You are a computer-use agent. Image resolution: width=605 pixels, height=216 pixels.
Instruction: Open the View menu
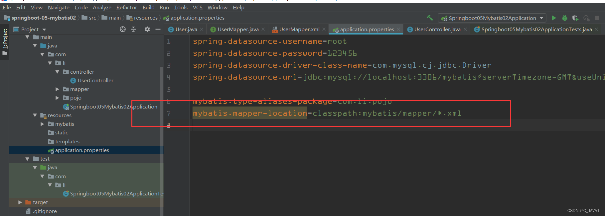coord(37,7)
